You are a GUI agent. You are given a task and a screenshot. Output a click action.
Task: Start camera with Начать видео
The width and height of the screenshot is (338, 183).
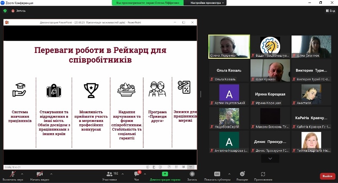[x=40, y=176]
